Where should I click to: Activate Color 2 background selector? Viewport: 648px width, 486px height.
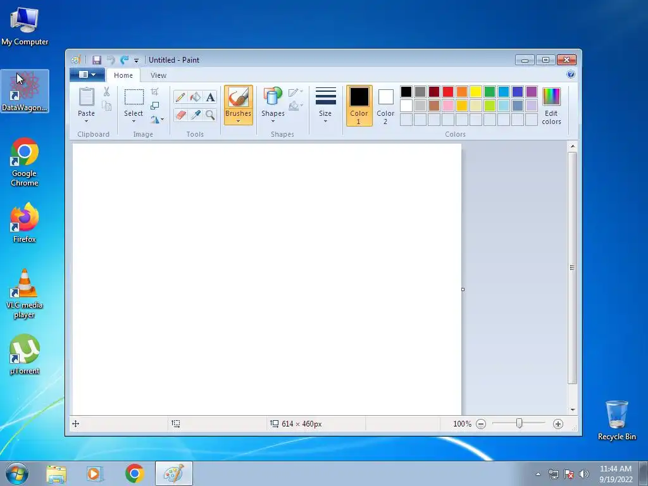385,106
